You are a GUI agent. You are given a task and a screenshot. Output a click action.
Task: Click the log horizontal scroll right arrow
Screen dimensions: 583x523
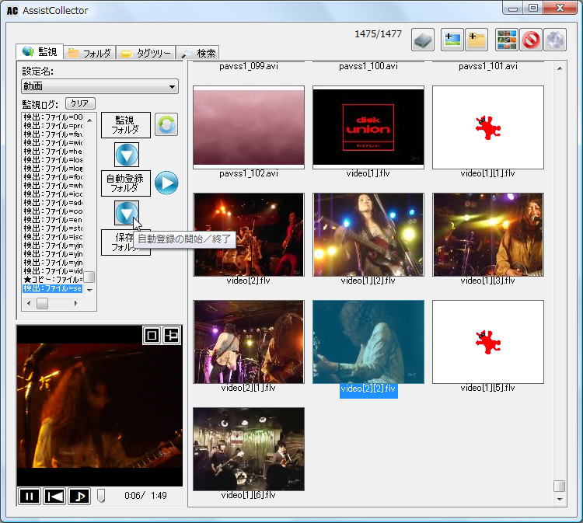pyautogui.click(x=76, y=303)
